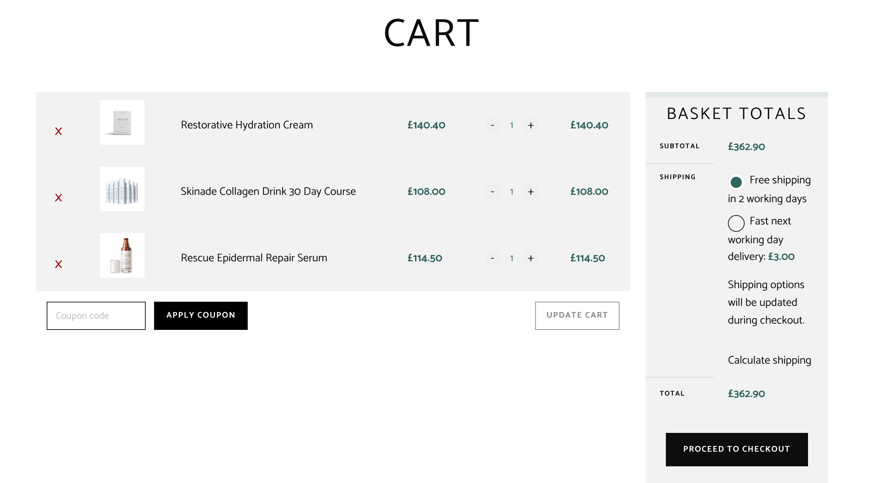Select Fast next working day delivery option

[x=736, y=223]
